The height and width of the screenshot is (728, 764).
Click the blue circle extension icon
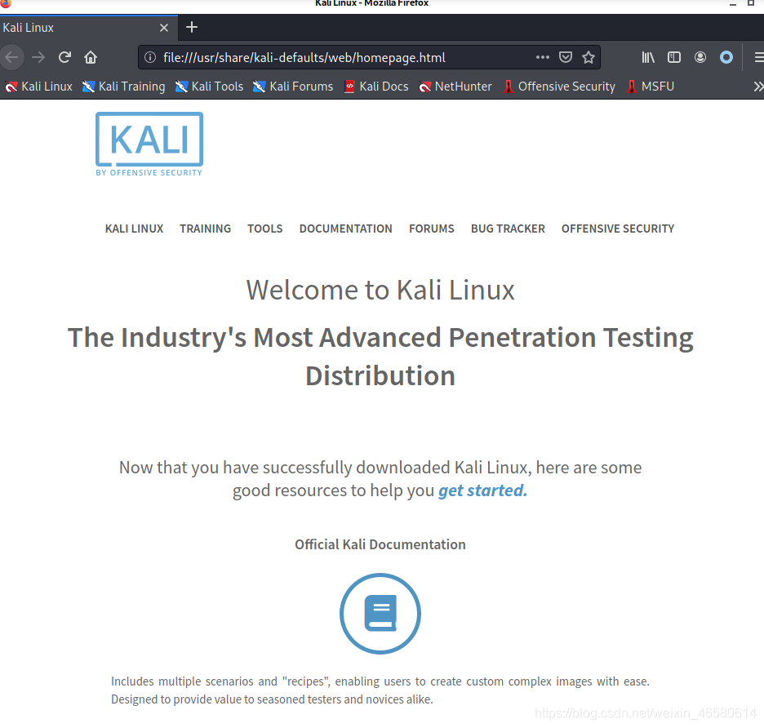tap(726, 57)
